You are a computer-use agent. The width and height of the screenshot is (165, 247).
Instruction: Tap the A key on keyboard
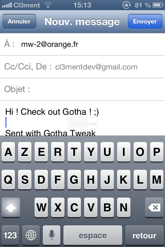click(x=8, y=152)
